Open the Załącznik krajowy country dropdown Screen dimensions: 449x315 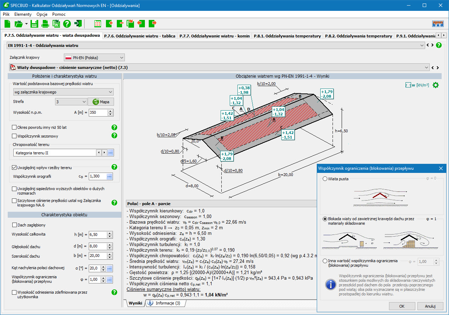[x=94, y=57]
